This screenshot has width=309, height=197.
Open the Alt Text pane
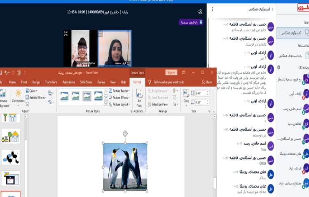click(139, 98)
